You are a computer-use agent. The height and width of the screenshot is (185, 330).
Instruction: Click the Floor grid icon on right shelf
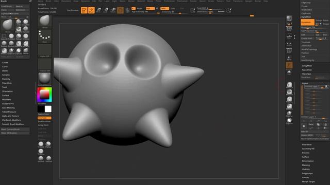click(289, 36)
